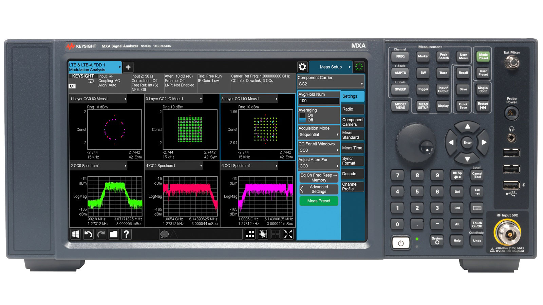Click the green Meas Preset button

pyautogui.click(x=319, y=201)
